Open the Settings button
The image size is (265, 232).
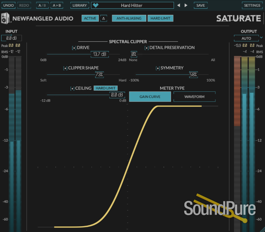tap(252, 5)
